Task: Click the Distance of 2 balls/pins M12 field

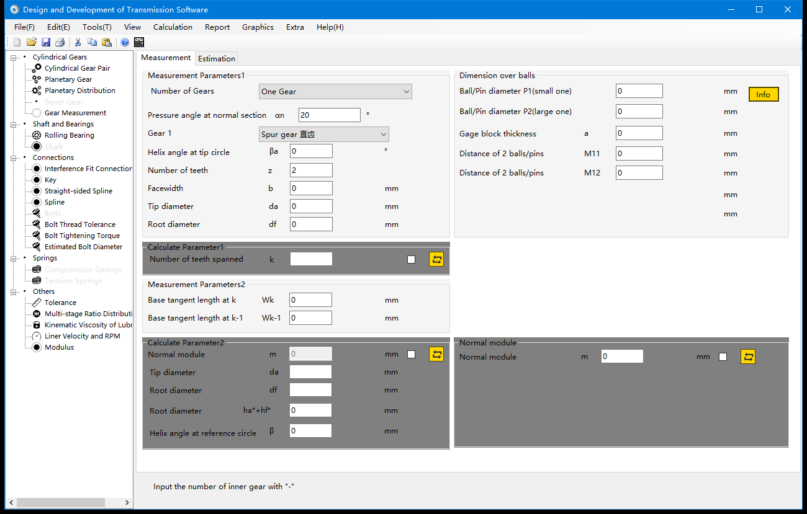Action: [639, 173]
